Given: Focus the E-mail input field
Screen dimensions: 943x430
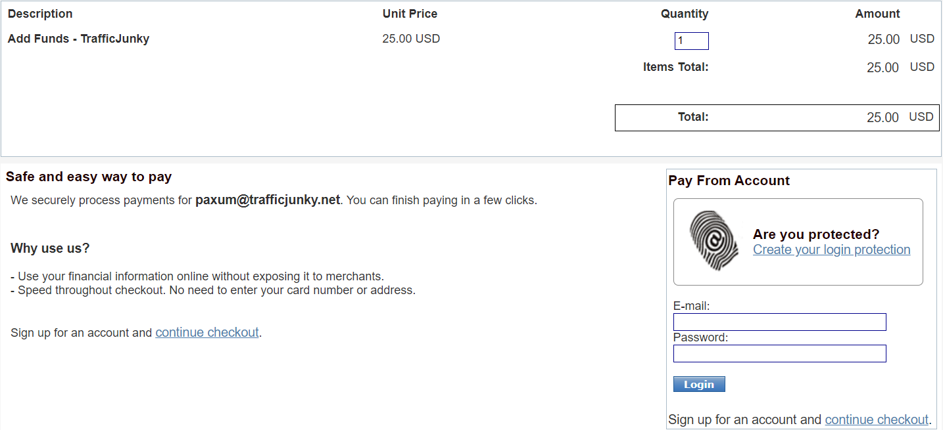Looking at the screenshot, I should click(x=780, y=322).
